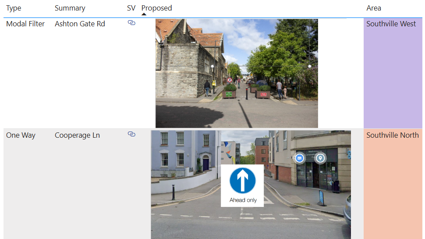The width and height of the screenshot is (425, 239).
Task: Click the left white dot on Ashton photo
Action: pyautogui.click(x=212, y=67)
